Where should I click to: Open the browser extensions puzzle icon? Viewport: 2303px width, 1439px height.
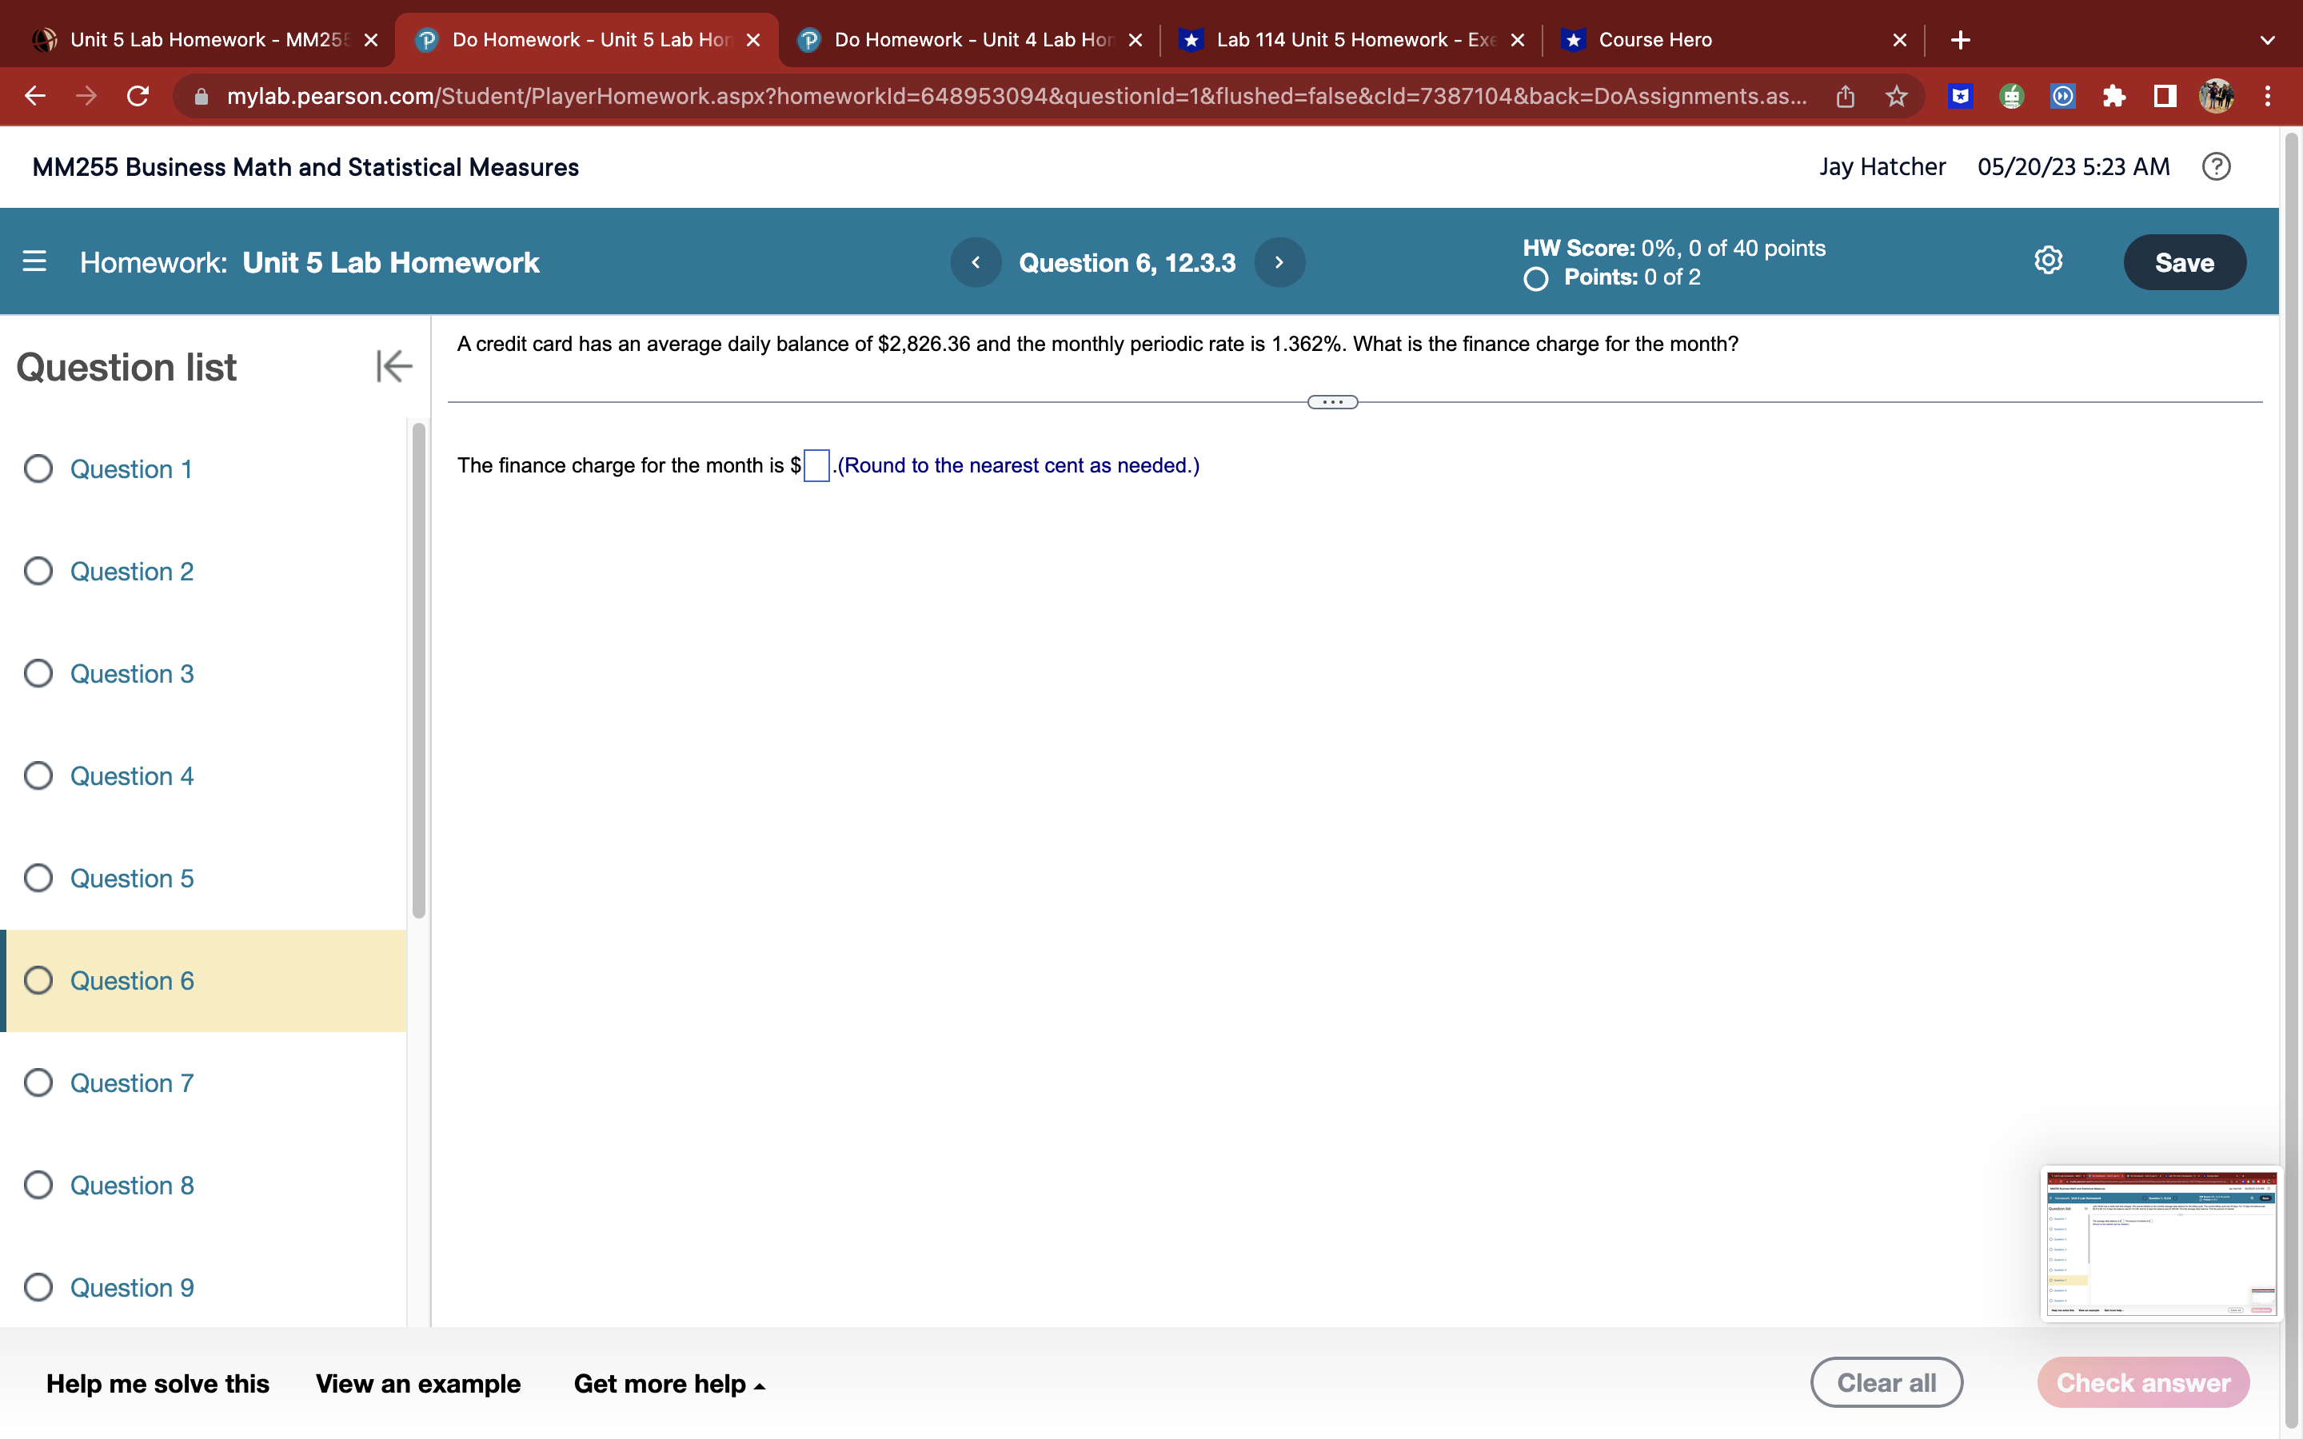pos(2113,95)
